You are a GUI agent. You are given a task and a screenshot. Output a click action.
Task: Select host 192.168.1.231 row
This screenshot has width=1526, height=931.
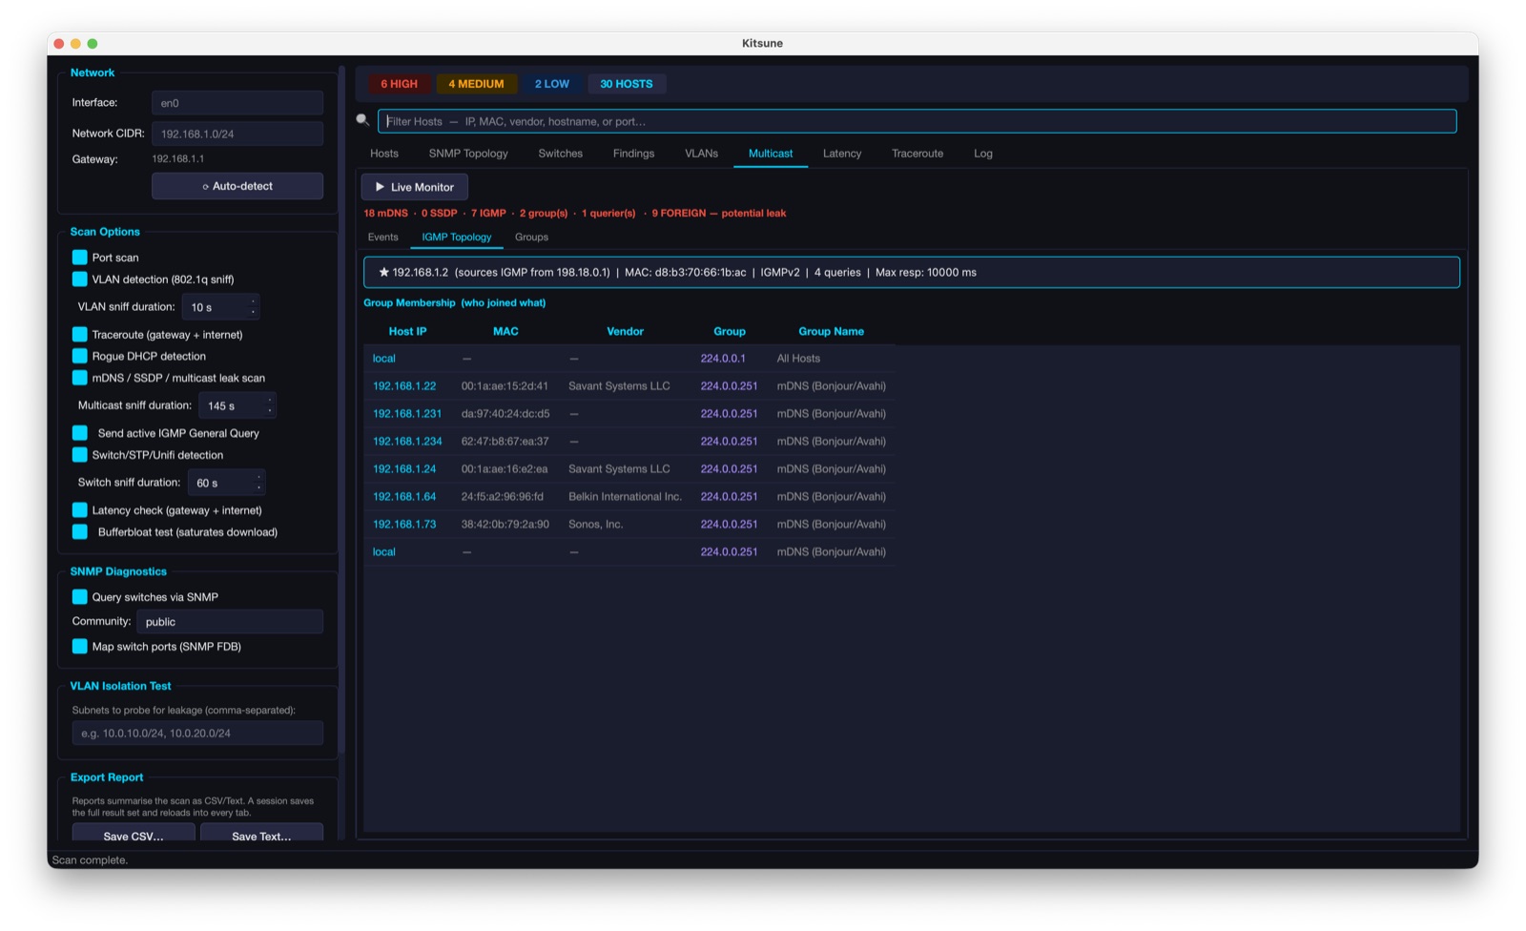(x=629, y=414)
